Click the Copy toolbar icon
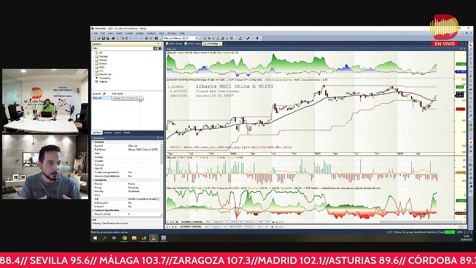The width and height of the screenshot is (476, 268). click(122, 38)
